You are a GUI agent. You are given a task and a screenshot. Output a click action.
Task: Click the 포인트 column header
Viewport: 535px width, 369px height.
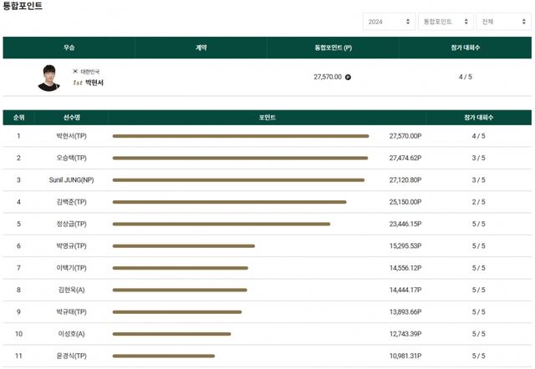(x=267, y=118)
